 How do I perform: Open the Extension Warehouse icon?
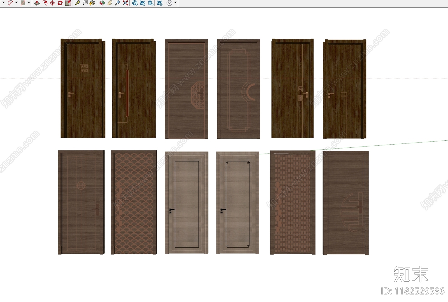(x=143, y=3)
